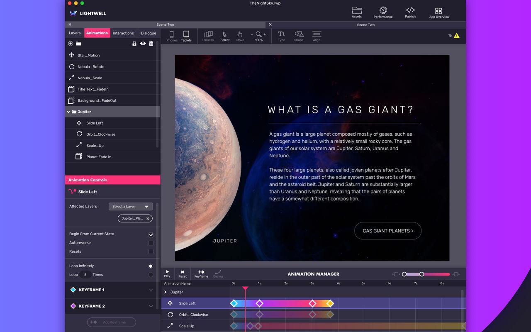Select the Shape tool
This screenshot has height=332, width=531.
pyautogui.click(x=299, y=36)
